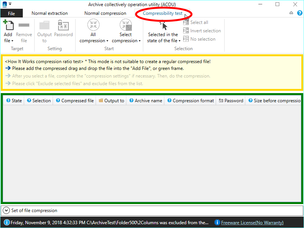Click the Output to folder icon
Screen dimensions: 304x228
tap(44, 25)
